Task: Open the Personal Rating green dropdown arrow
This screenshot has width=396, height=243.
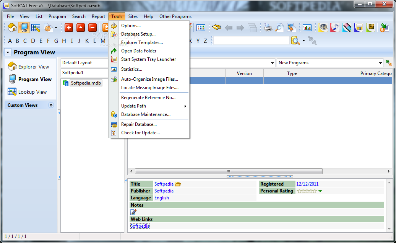Action: (x=320, y=191)
